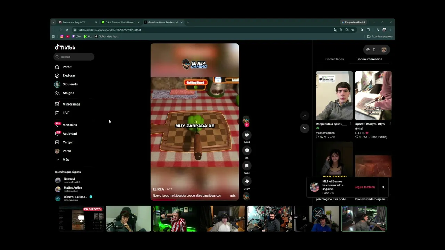
Task: Open the Disney+ Latinoamérica followed account
Action: point(73,198)
